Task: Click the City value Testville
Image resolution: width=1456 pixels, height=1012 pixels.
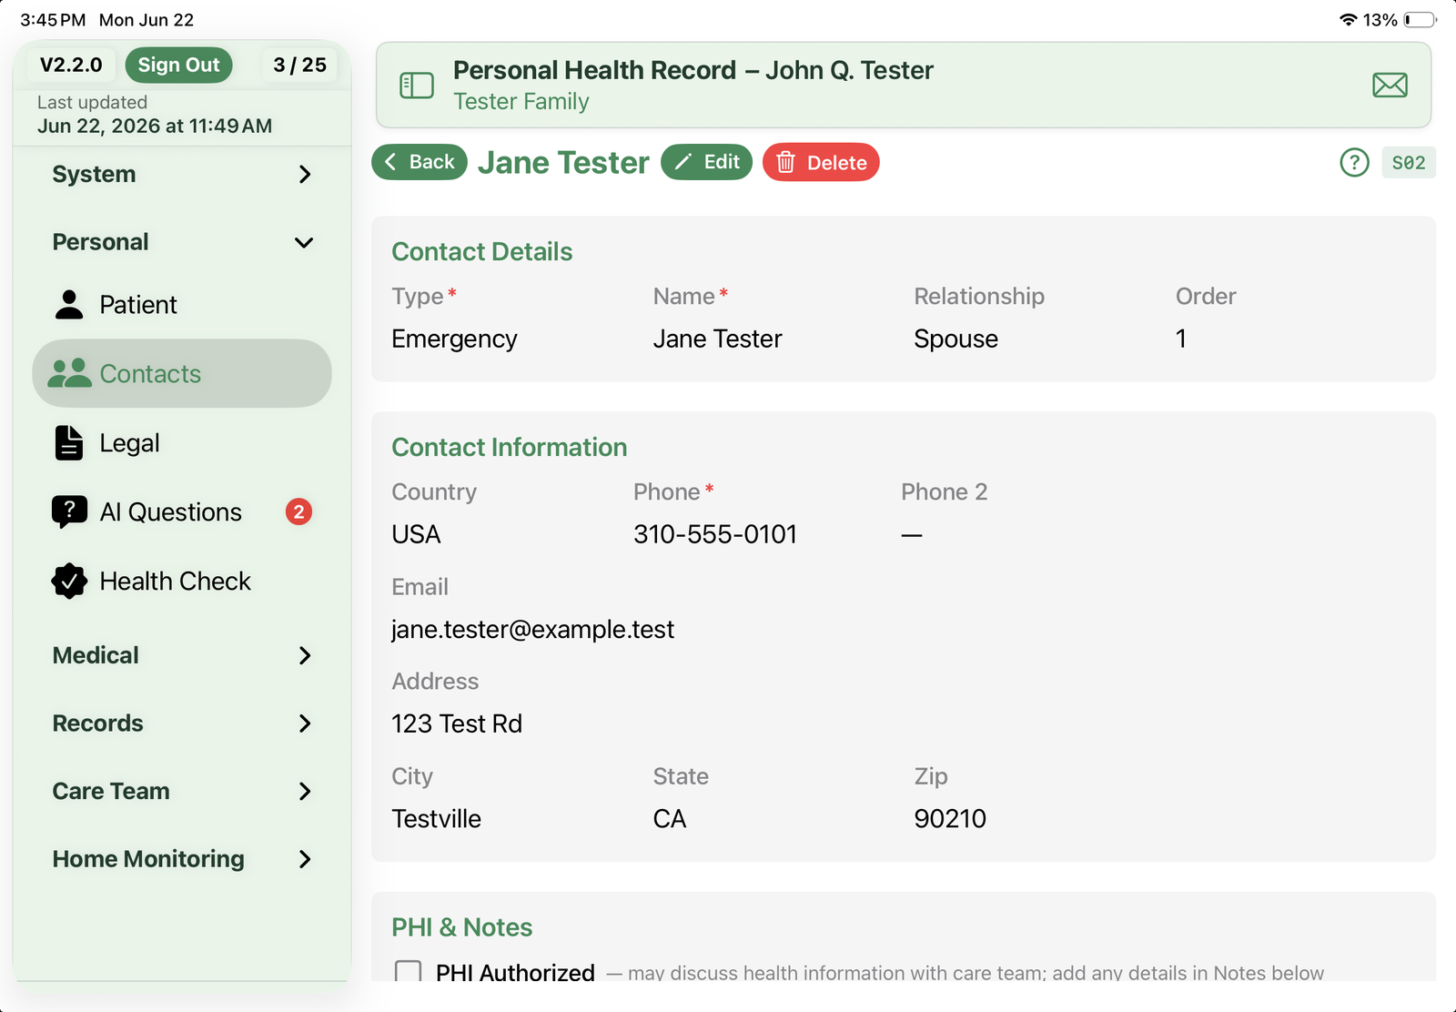Action: 436,818
